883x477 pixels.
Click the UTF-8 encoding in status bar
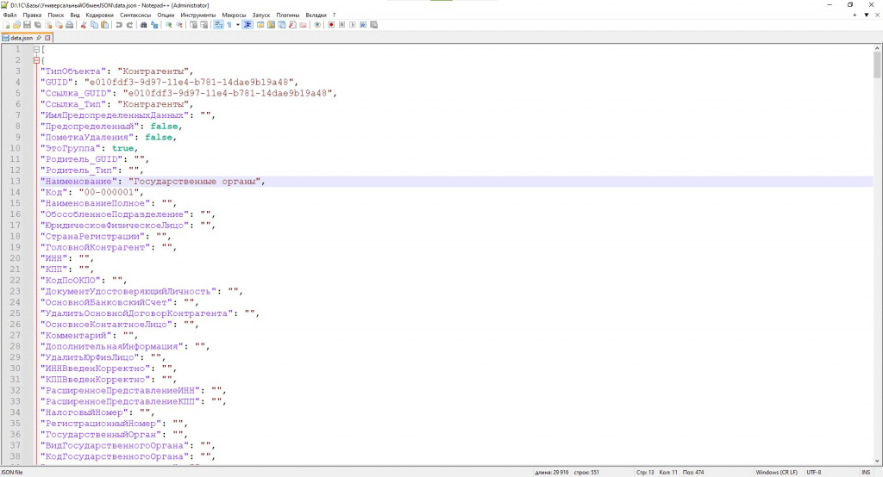814,472
